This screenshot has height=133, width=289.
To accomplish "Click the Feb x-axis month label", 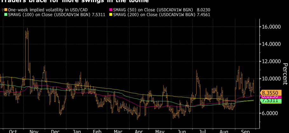I will 97,131.
